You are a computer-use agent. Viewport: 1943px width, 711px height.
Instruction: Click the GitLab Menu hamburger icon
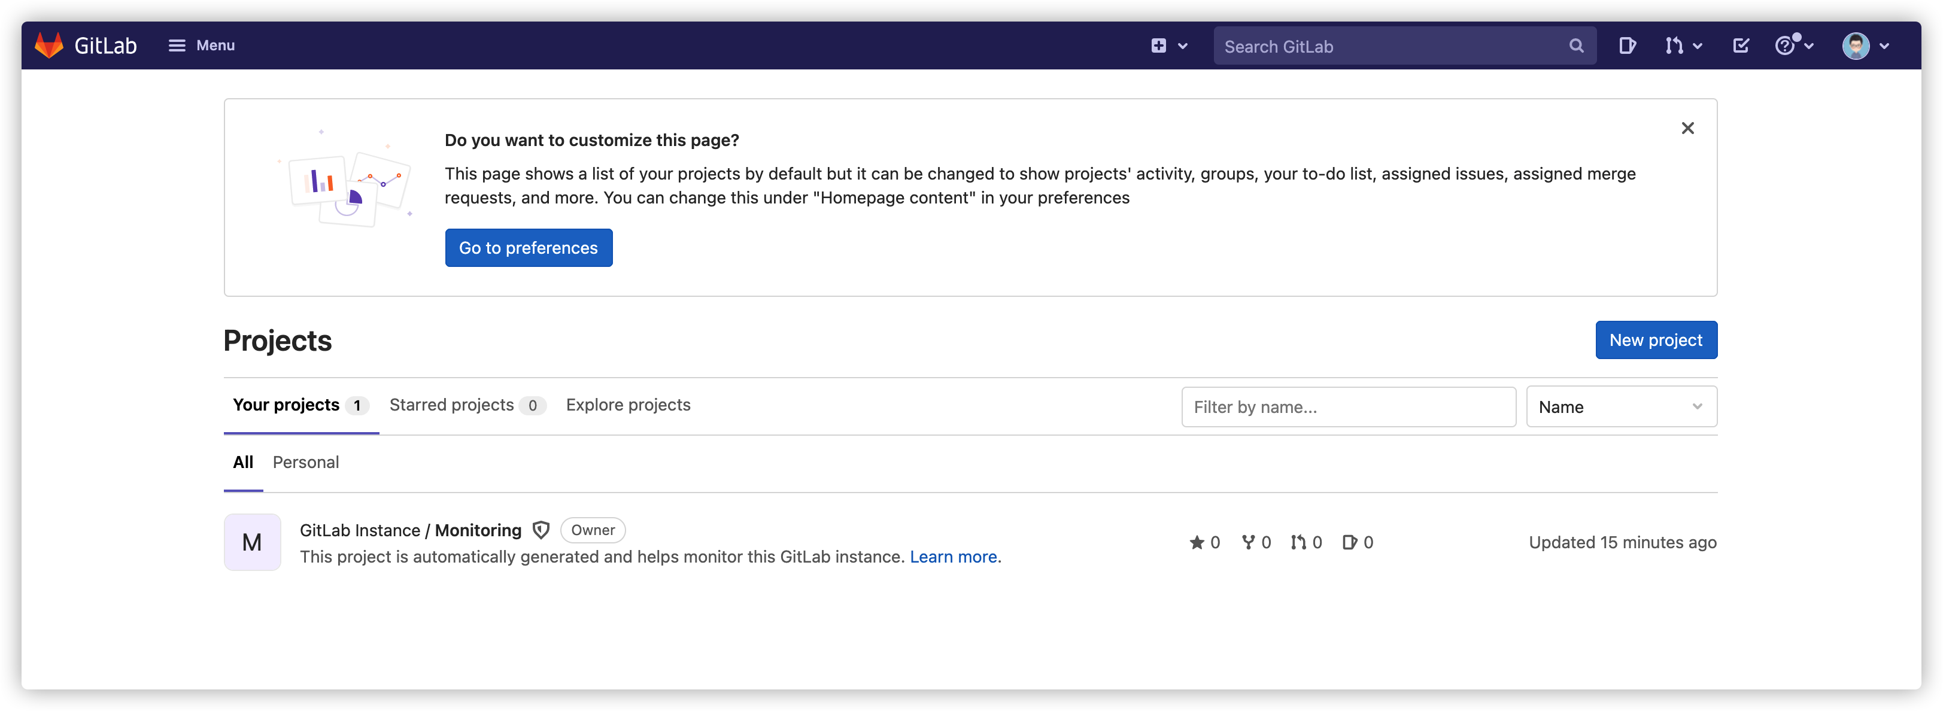[x=176, y=45]
